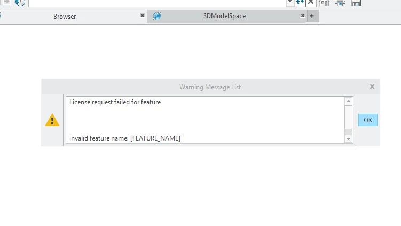Close the Browser tab
Image resolution: width=401 pixels, height=226 pixels.
(143, 15)
